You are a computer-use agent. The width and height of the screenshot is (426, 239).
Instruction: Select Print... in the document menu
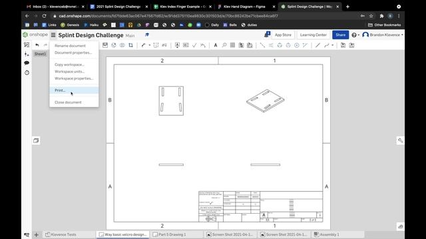tap(74, 90)
